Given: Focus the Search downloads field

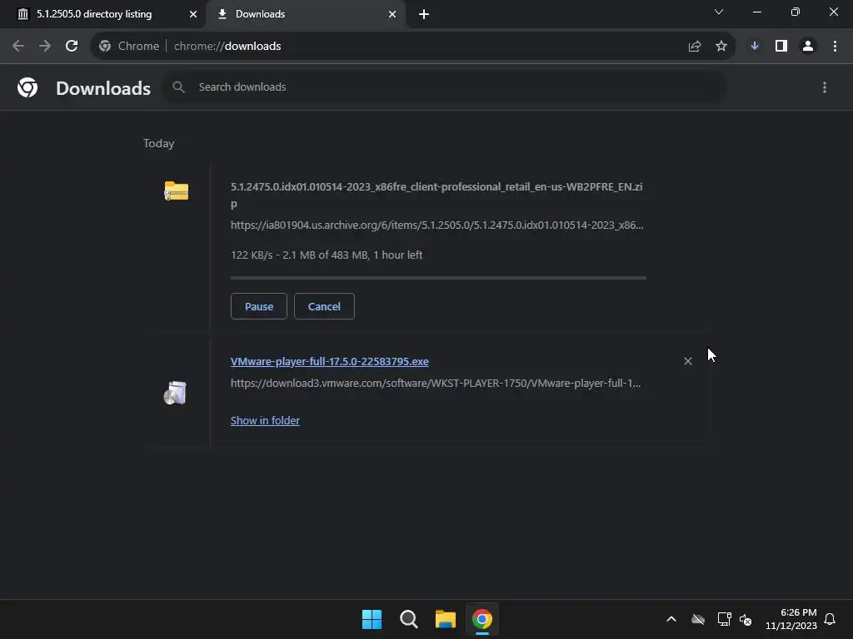Looking at the screenshot, I should click(444, 87).
